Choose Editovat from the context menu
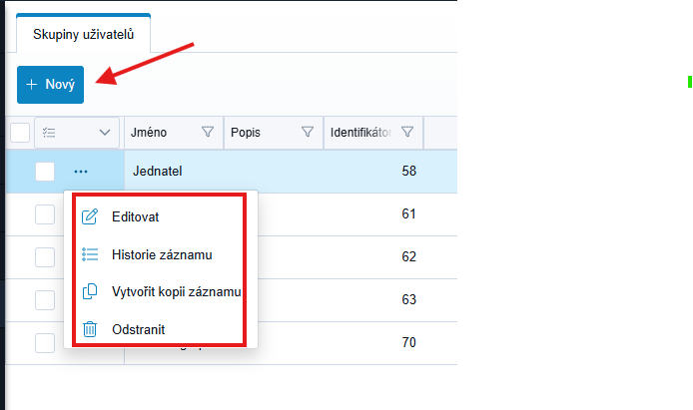The width and height of the screenshot is (693, 410). pos(136,216)
